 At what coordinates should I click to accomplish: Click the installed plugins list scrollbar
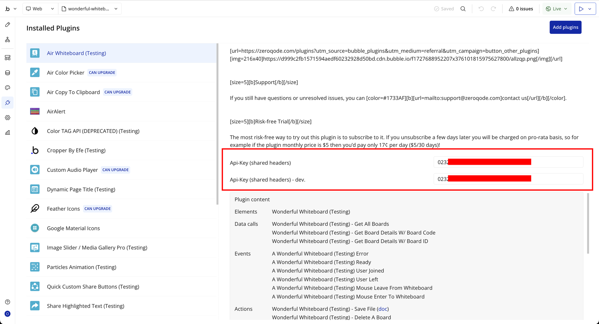click(217, 124)
